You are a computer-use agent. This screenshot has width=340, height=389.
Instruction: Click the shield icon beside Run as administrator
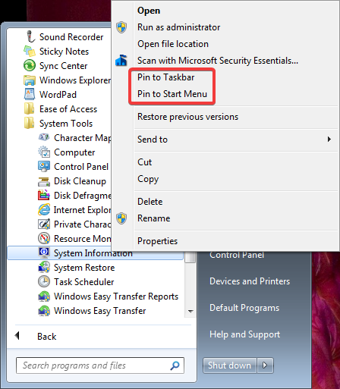coord(121,27)
